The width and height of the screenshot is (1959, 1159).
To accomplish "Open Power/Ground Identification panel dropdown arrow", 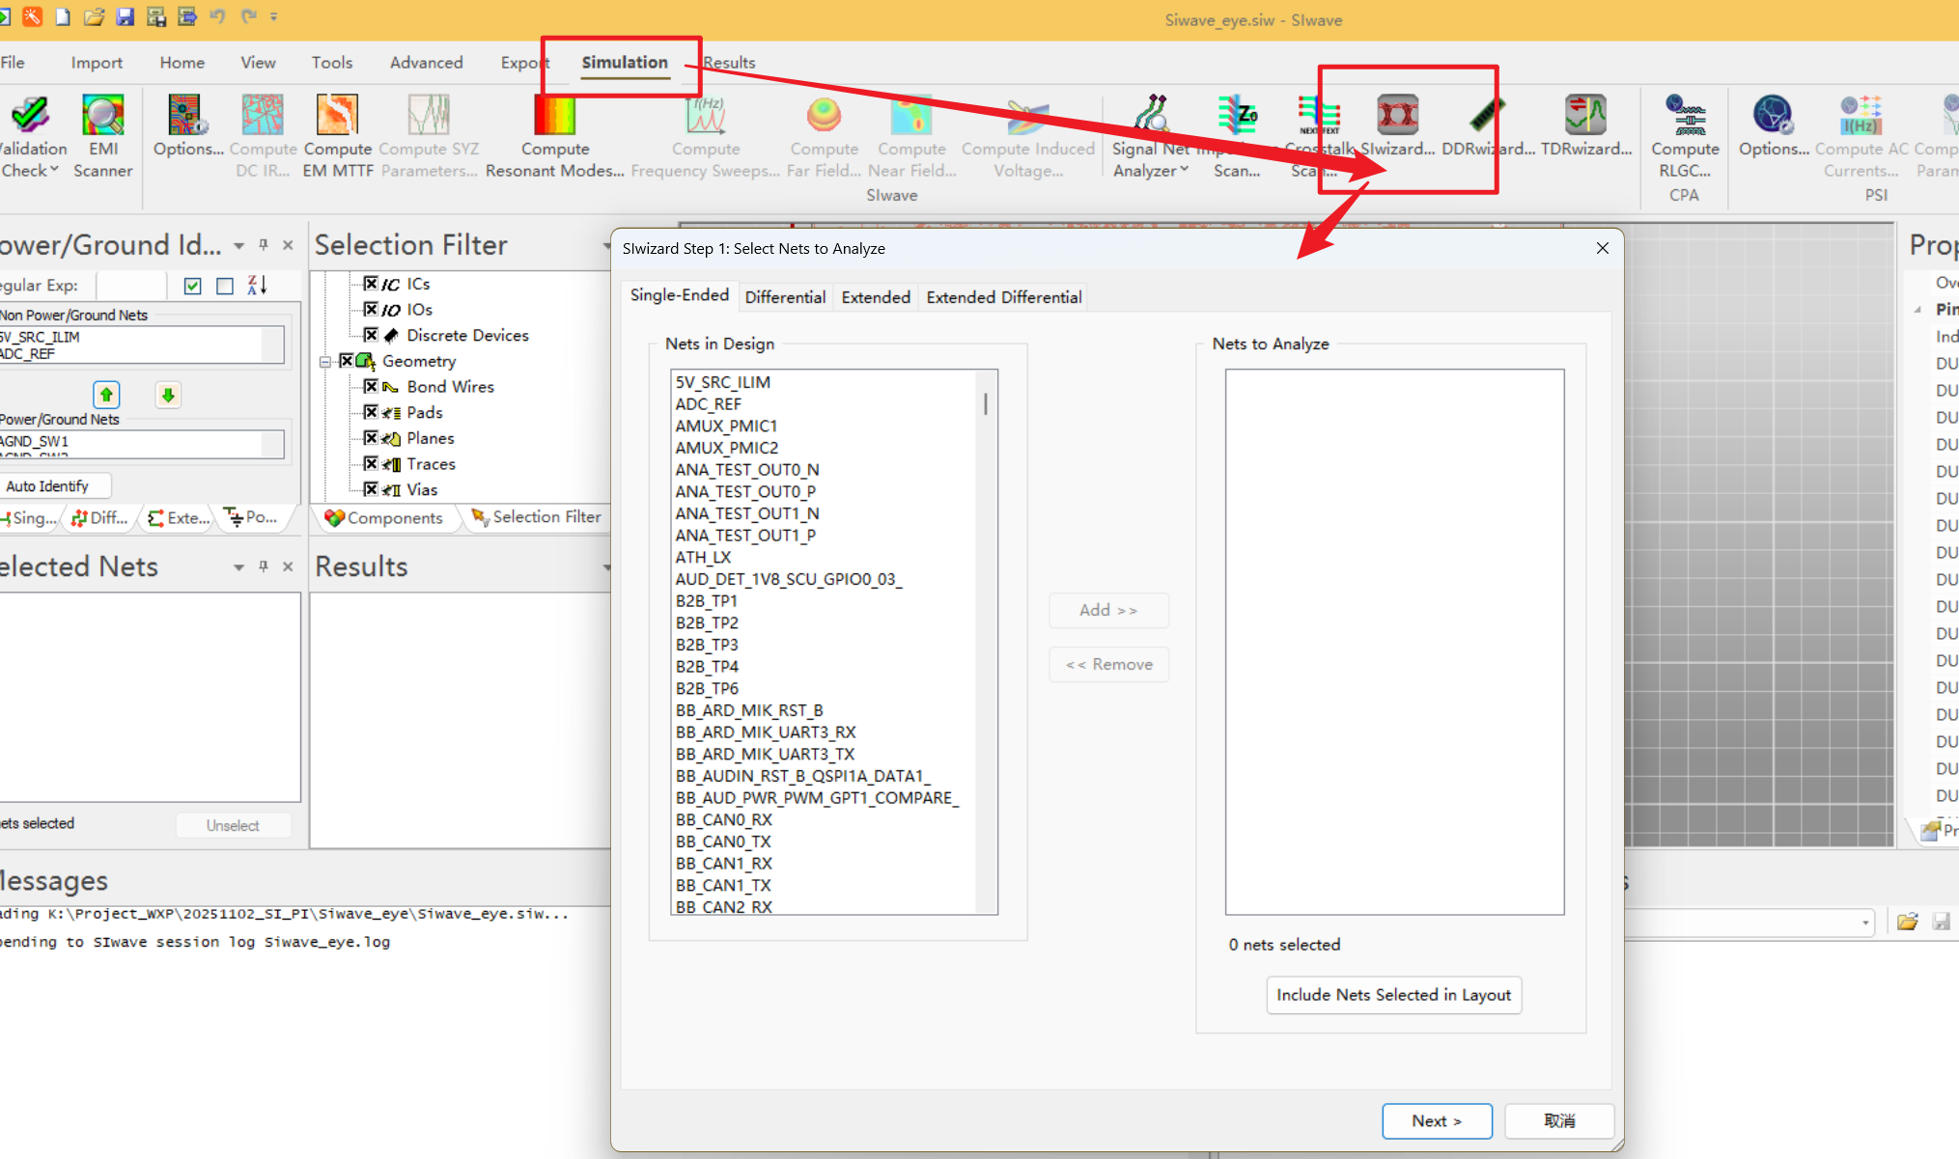I will click(238, 246).
